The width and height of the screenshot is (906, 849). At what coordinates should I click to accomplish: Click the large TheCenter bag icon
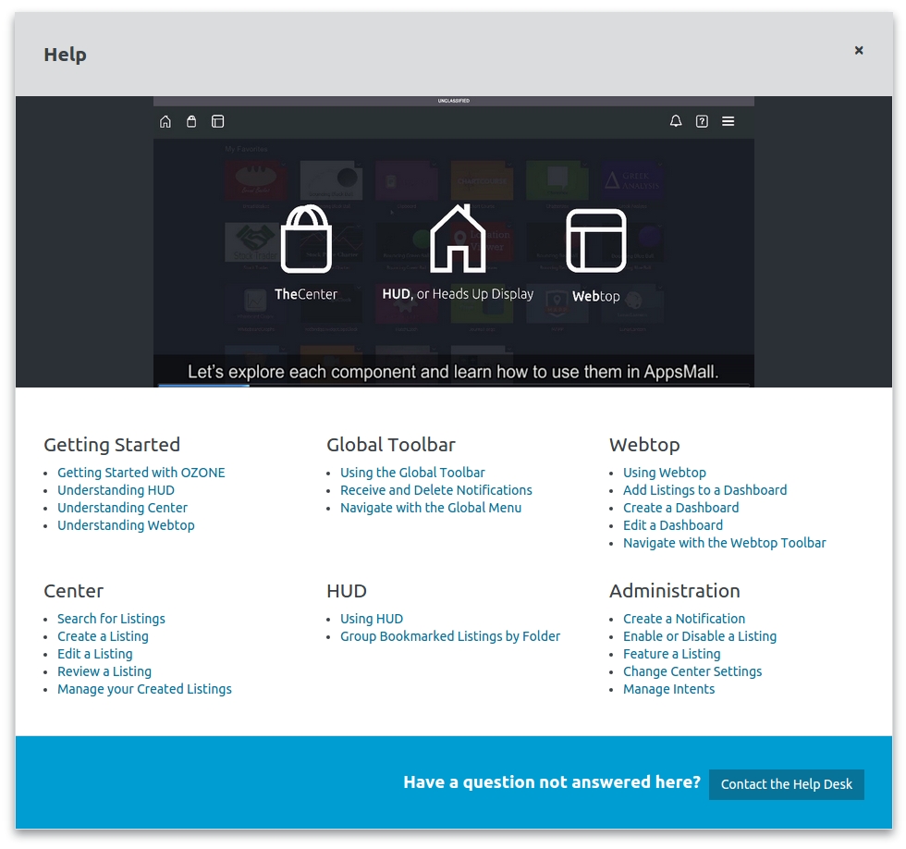pyautogui.click(x=306, y=239)
